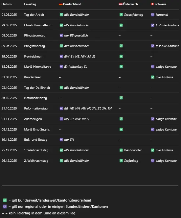181x218 pixels.
Task: Toggle the Staatsfeiertag checkbox for Österreich
Action: point(121,14)
